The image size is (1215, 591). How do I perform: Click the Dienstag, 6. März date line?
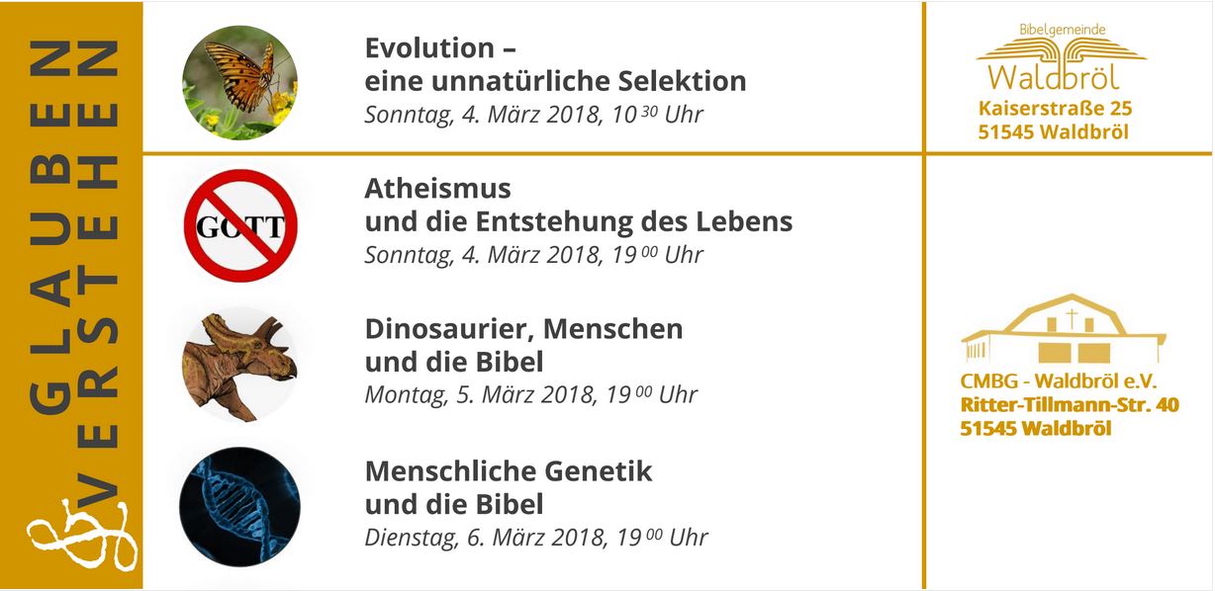pos(536,538)
